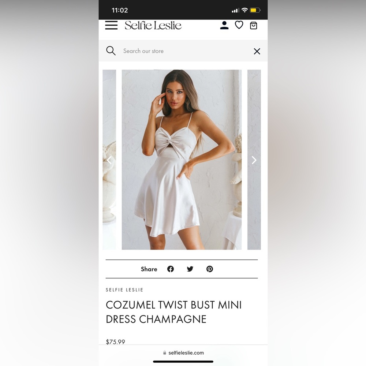366x366 pixels.
Task: Open the wishlist heart icon
Action: 239,25
